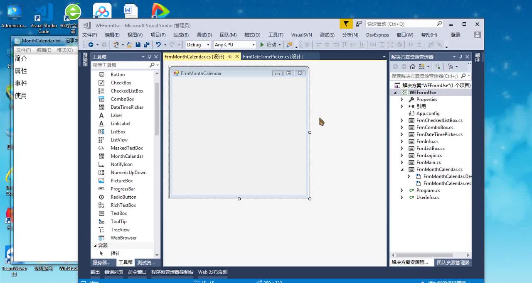Select the App.config file
The width and height of the screenshot is (532, 283).
(x=428, y=113)
